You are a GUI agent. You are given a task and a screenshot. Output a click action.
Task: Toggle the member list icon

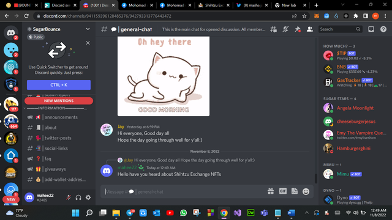[310, 29]
